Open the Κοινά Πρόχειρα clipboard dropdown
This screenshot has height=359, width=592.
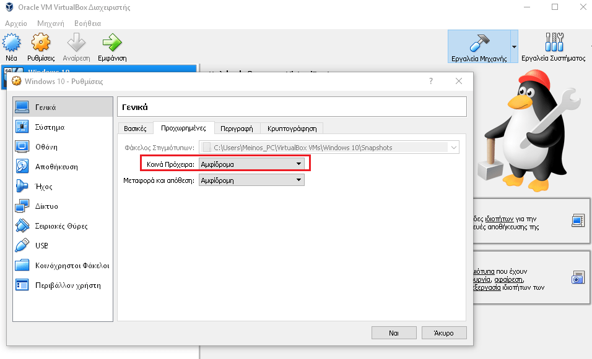point(251,164)
